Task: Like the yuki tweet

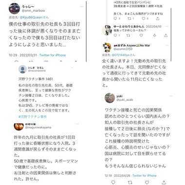Action: (147, 183)
